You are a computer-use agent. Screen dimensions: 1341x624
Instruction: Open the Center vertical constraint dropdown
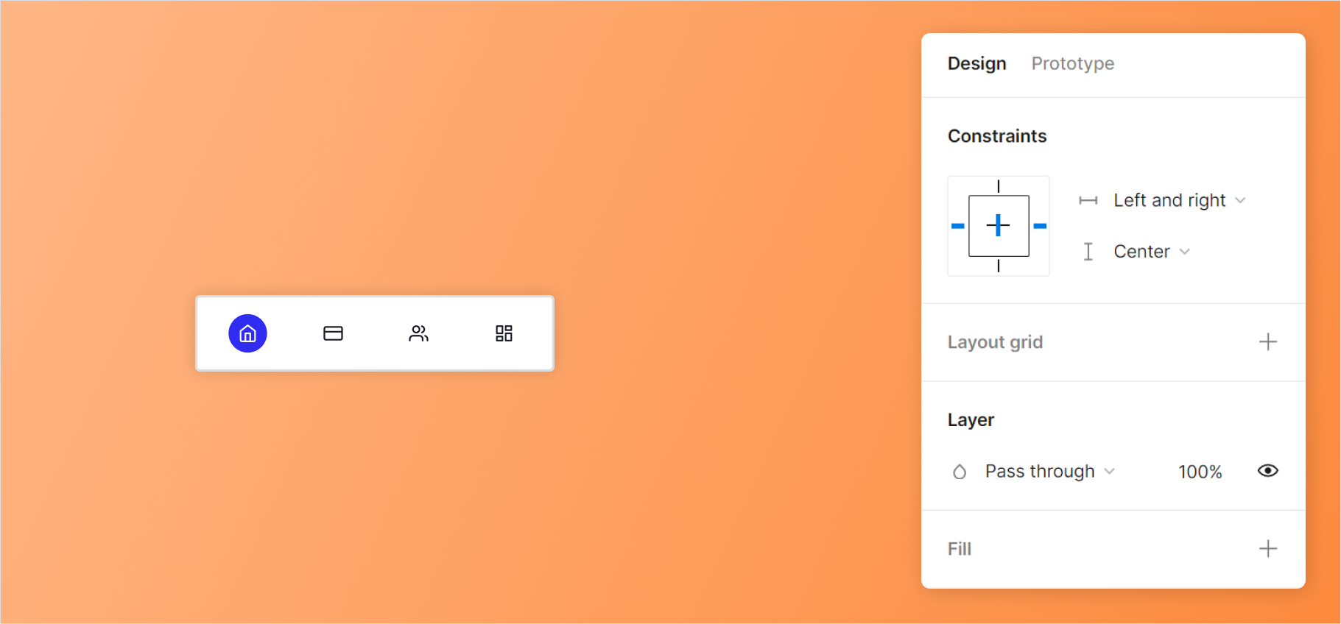(1151, 252)
